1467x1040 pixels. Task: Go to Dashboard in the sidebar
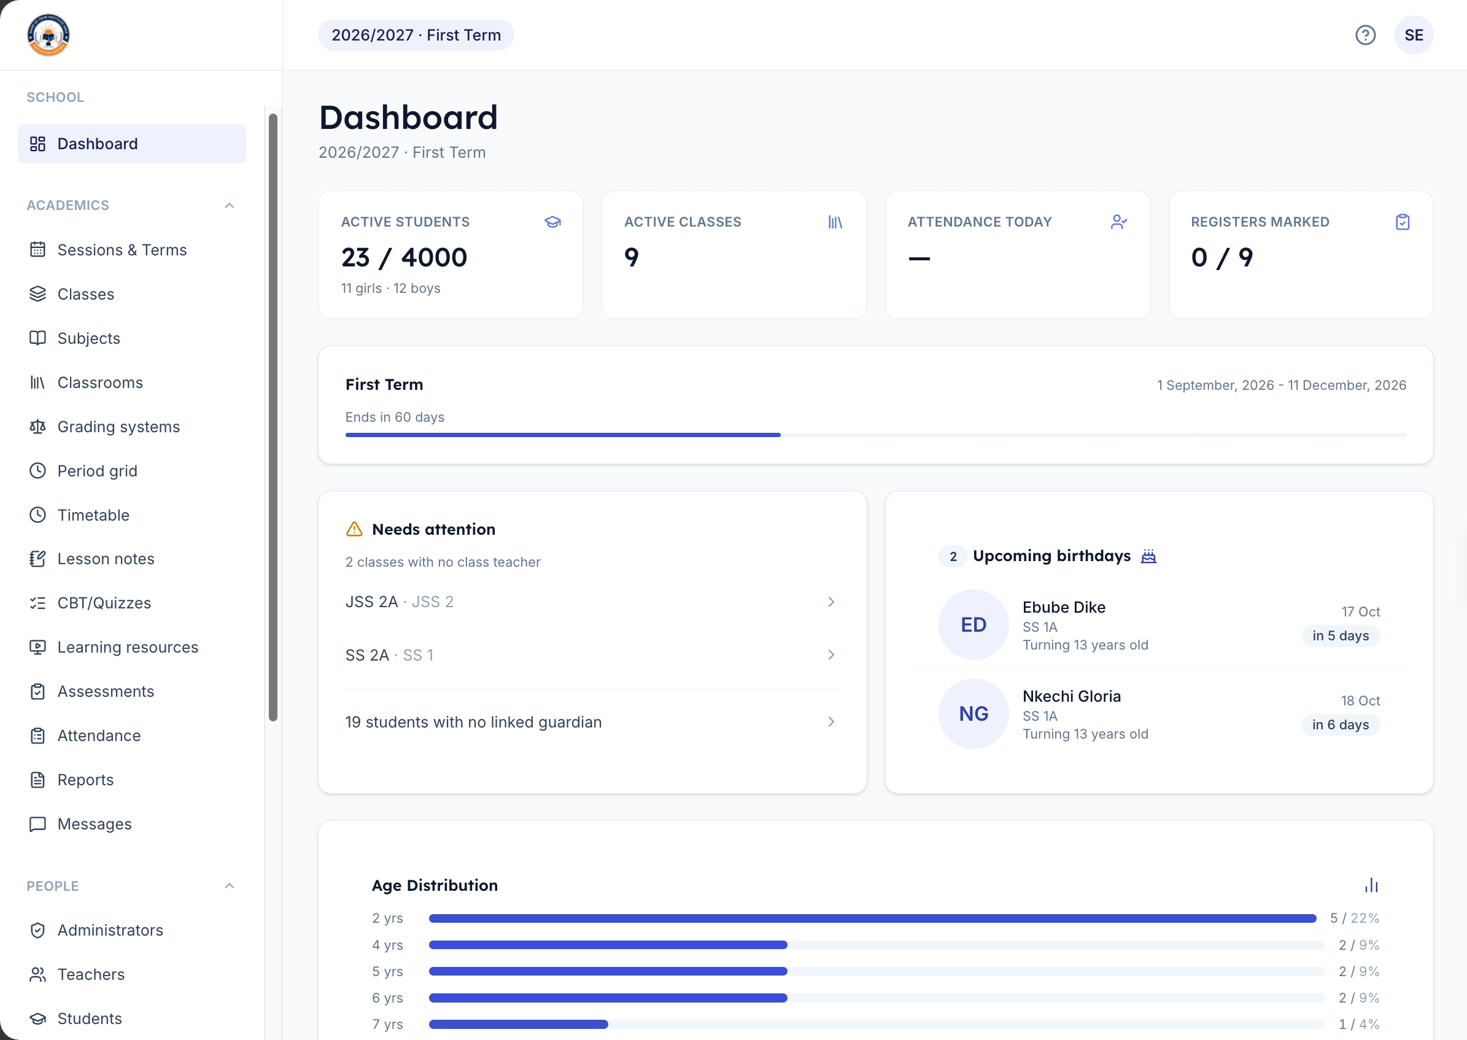coord(132,144)
